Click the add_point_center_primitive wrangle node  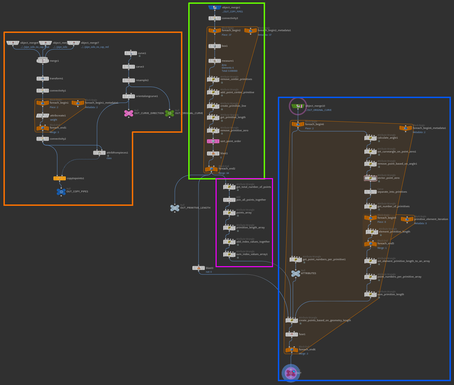coord(213,93)
